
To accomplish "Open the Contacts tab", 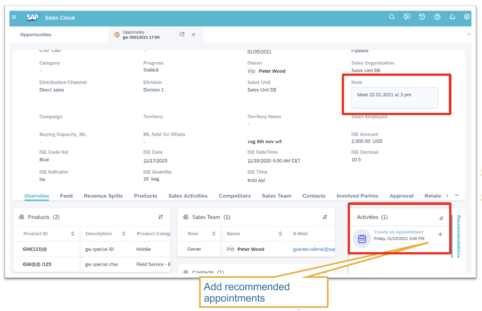I will [314, 196].
